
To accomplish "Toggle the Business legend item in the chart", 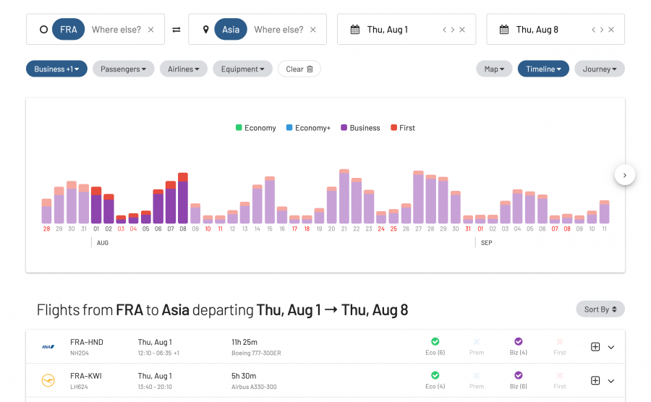I will [x=359, y=128].
